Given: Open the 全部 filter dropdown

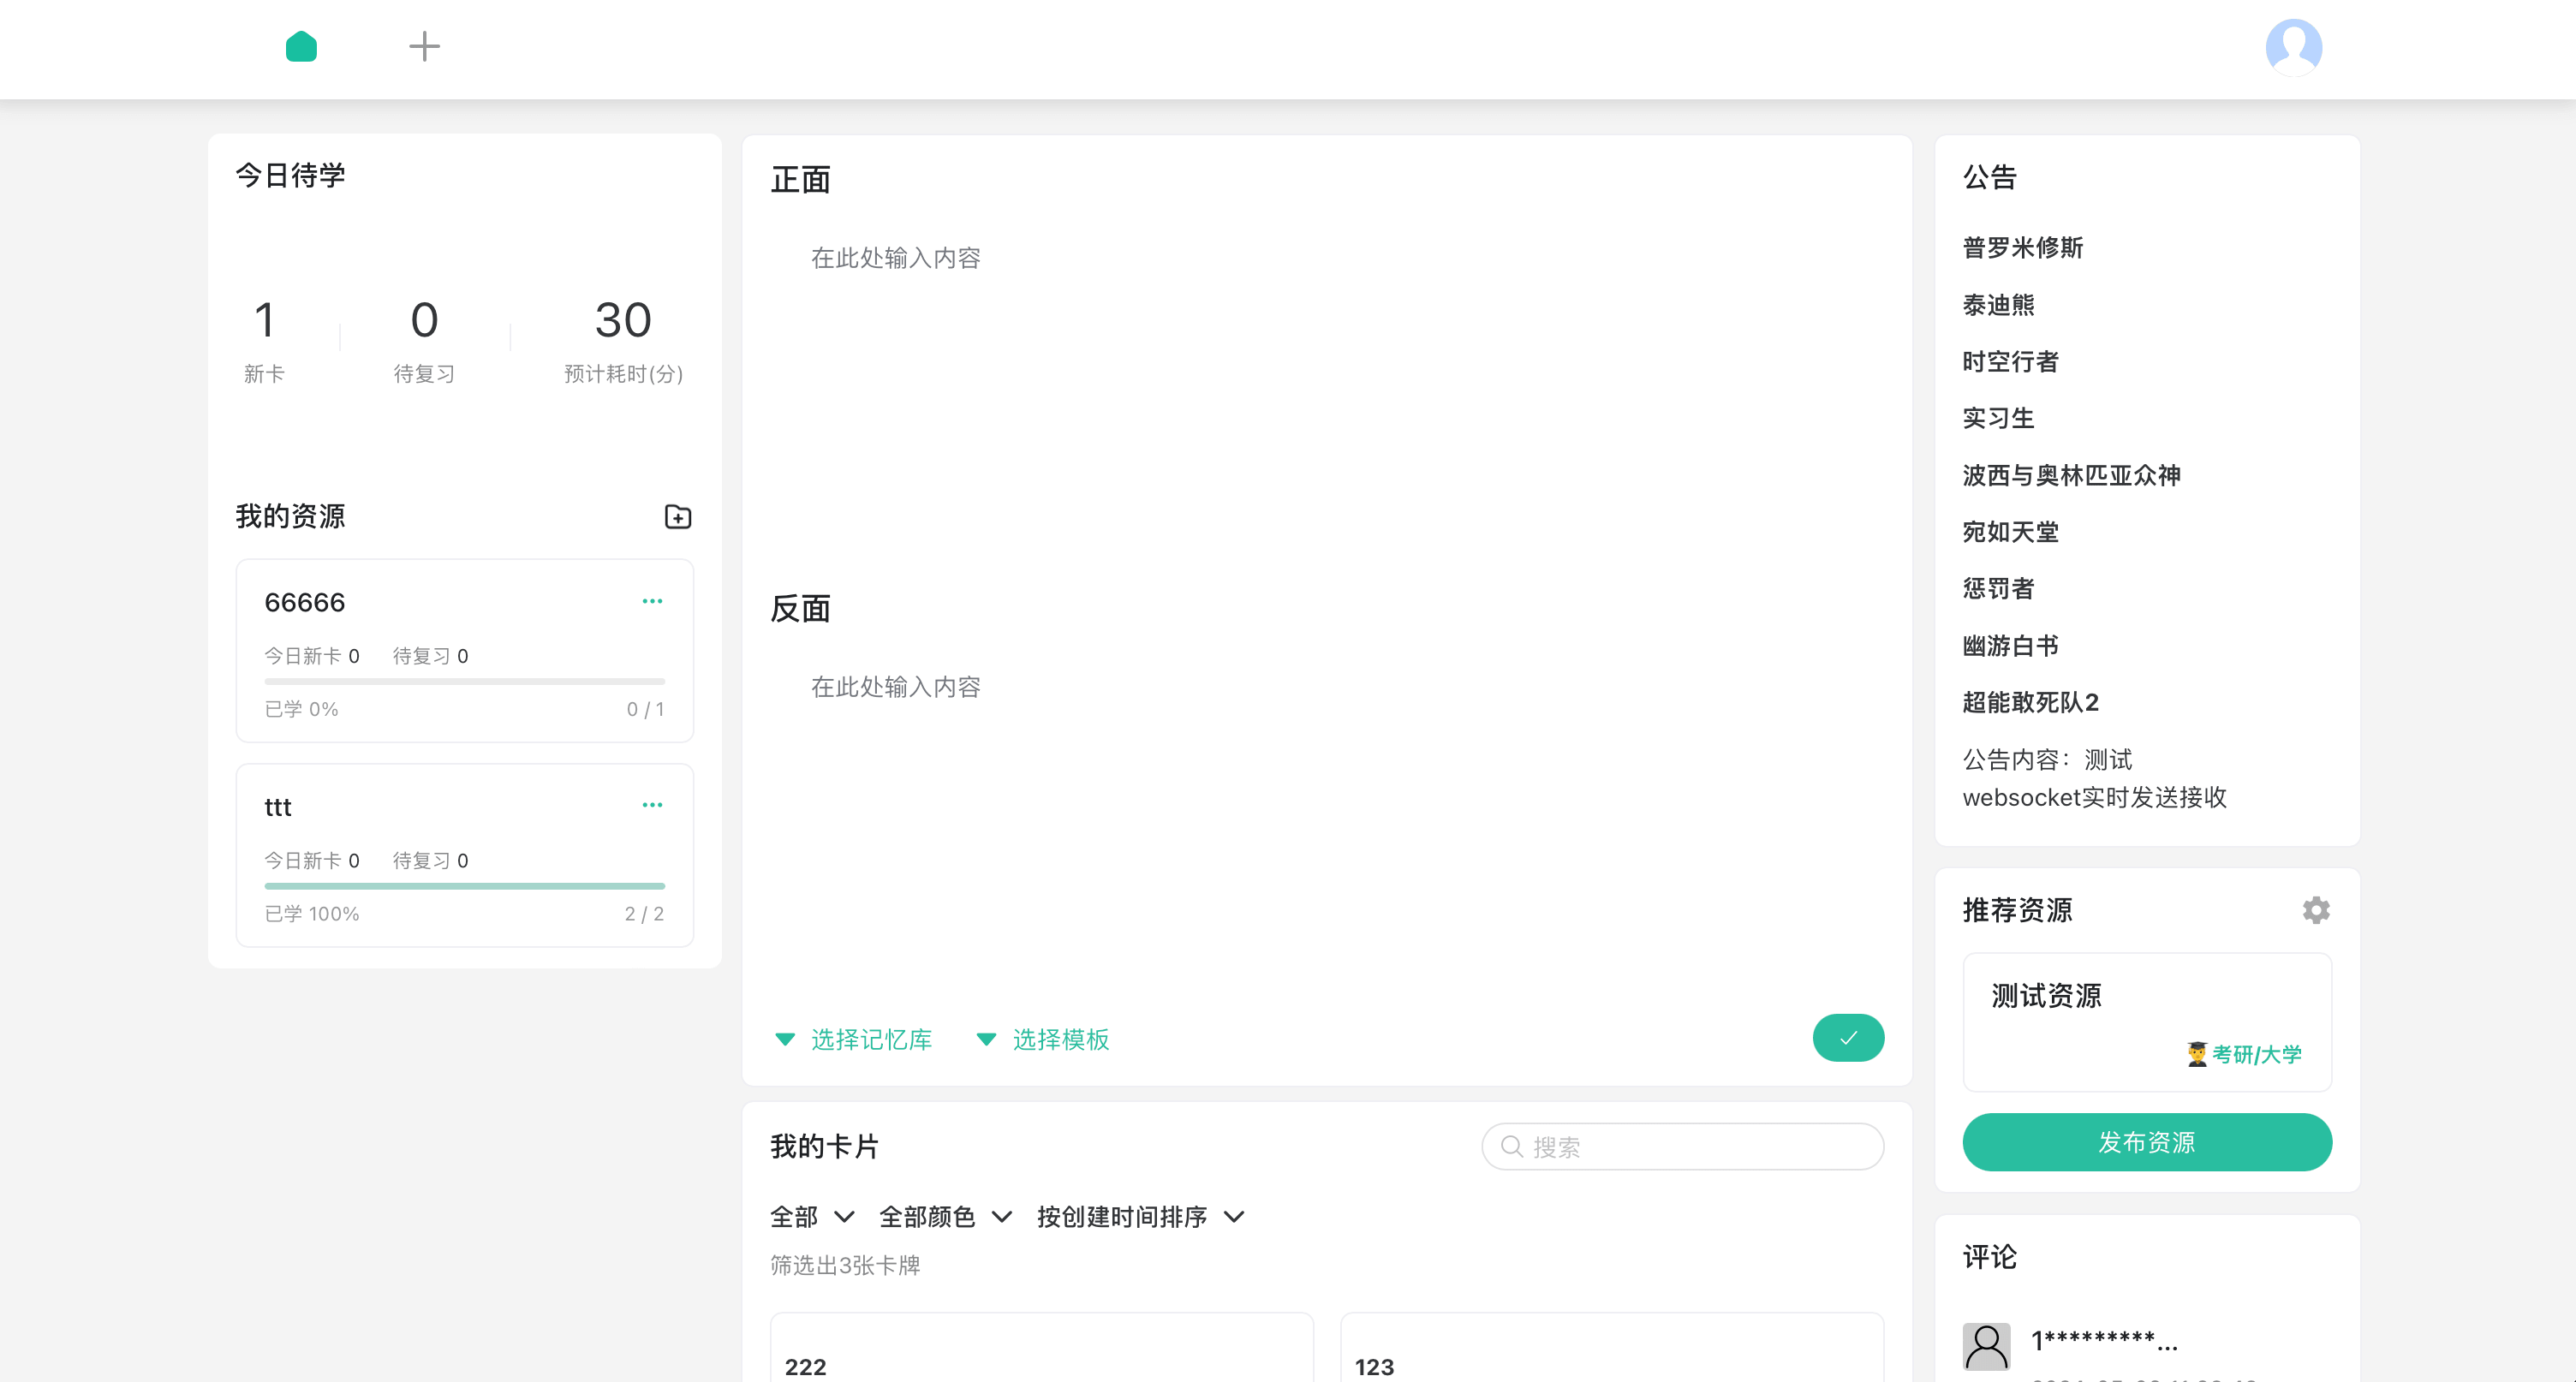Looking at the screenshot, I should 812,1217.
